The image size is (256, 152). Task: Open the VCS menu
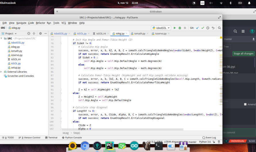[x=64, y=23]
